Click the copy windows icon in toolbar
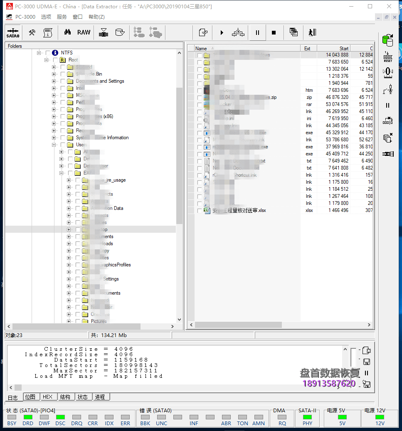 click(x=293, y=32)
